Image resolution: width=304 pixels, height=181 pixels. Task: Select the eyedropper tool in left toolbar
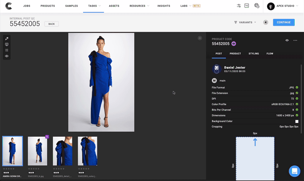(x=7, y=39)
